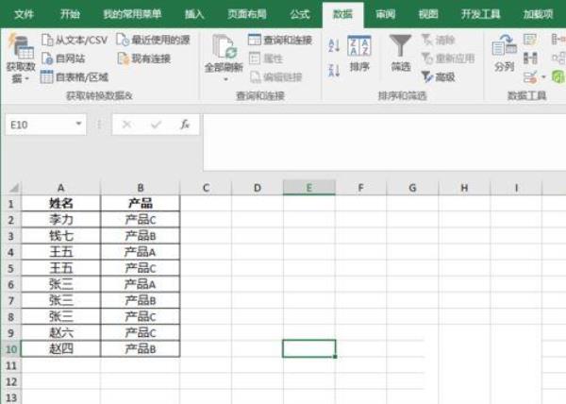
Task: Switch to 开发工具 (Developer) tab
Action: point(480,14)
